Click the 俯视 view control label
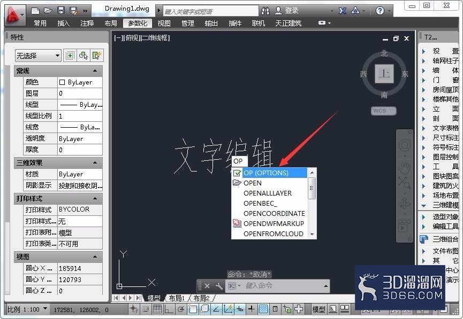This screenshot has width=463, height=319. click(x=132, y=38)
